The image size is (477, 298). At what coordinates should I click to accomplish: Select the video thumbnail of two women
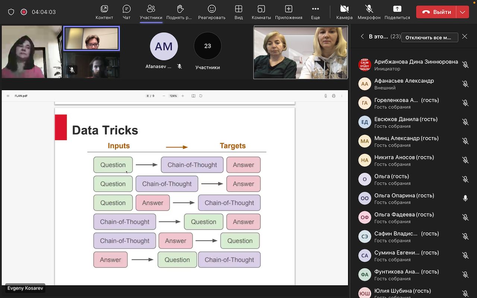(x=301, y=52)
